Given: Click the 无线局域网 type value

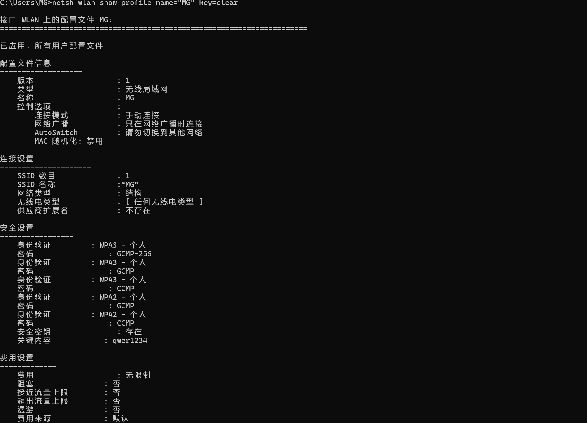Looking at the screenshot, I should point(147,89).
